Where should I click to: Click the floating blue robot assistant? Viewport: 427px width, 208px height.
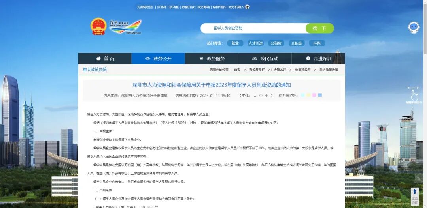click(414, 28)
